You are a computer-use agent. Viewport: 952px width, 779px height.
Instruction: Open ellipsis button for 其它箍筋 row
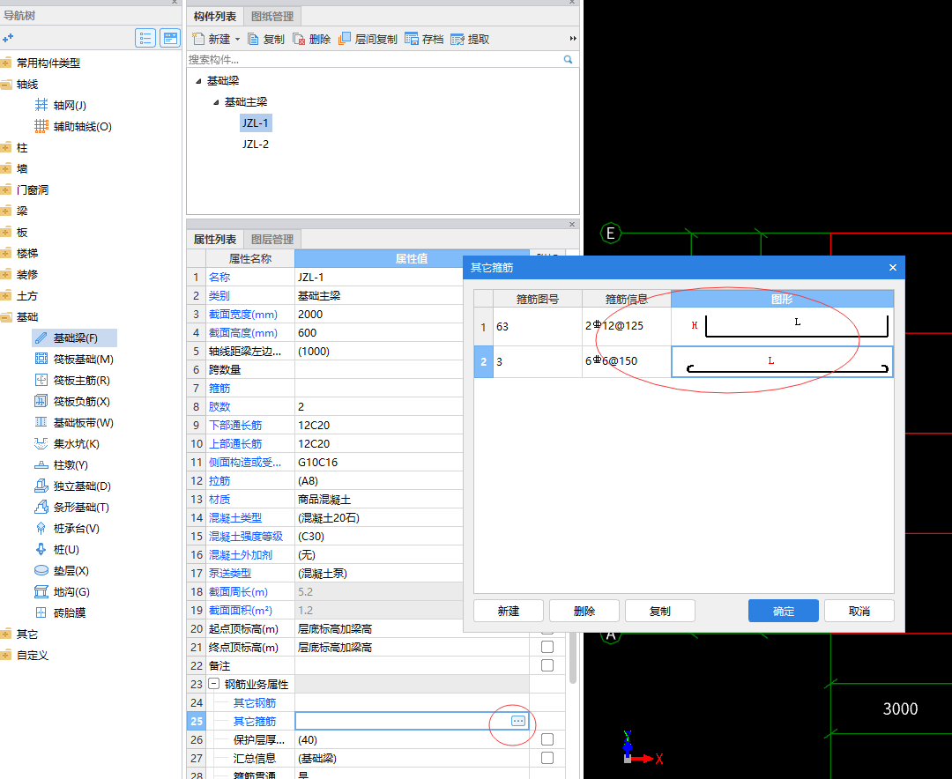click(x=518, y=721)
